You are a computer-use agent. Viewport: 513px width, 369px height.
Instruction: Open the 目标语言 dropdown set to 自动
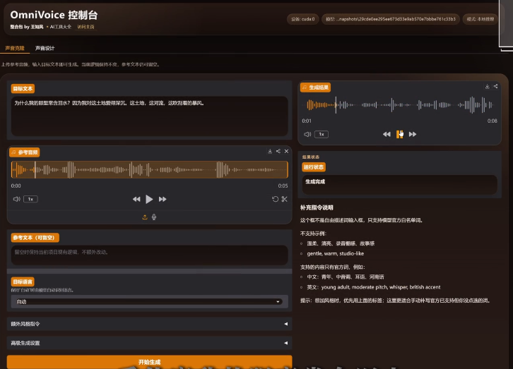(x=150, y=301)
